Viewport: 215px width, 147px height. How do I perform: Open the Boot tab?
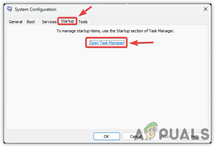tap(31, 22)
